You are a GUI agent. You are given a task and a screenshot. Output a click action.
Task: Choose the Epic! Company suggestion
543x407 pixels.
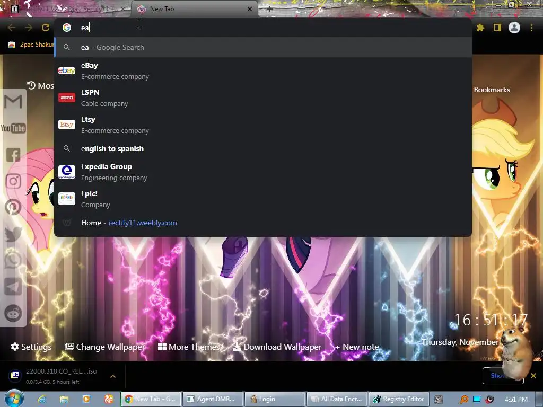pos(263,199)
